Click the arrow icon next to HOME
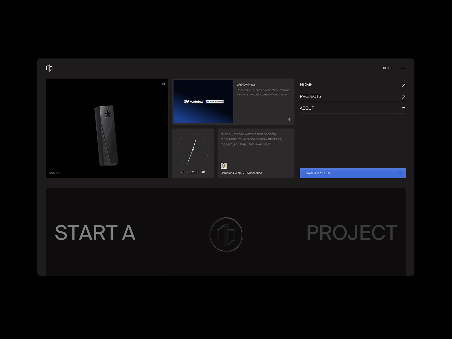The image size is (452, 339). 403,85
